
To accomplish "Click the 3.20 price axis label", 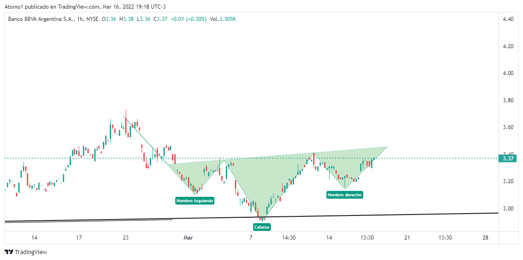I will click(508, 181).
